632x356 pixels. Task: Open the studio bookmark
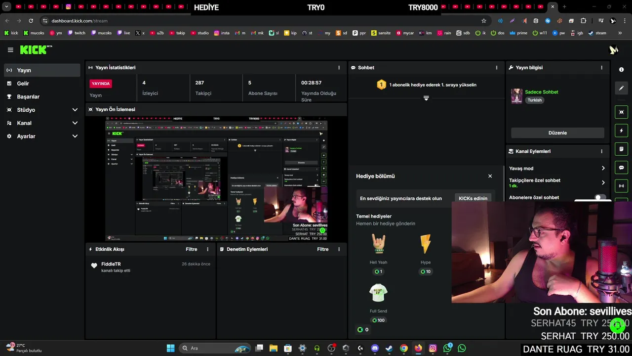pyautogui.click(x=200, y=33)
